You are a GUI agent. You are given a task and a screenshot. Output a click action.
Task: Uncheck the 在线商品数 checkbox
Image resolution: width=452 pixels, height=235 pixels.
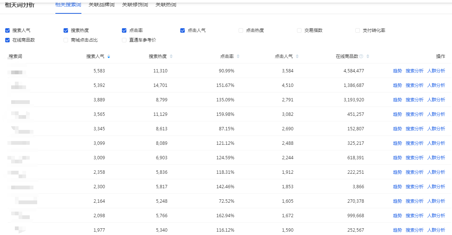coord(7,40)
